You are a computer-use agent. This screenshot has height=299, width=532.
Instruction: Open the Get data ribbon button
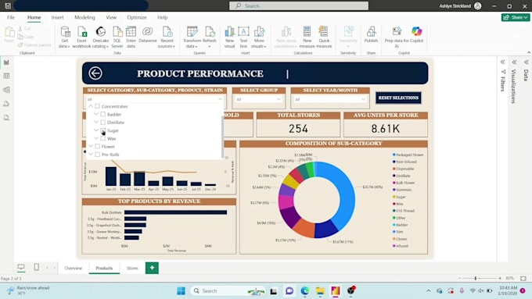coord(64,37)
